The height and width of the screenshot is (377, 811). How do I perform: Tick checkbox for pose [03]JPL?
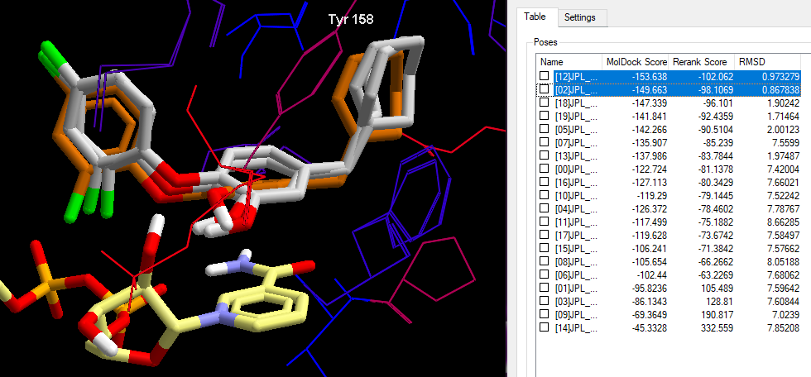tap(545, 301)
